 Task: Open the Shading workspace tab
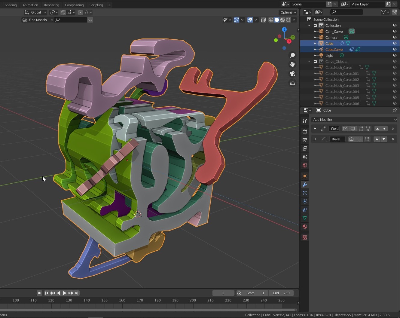(x=11, y=5)
